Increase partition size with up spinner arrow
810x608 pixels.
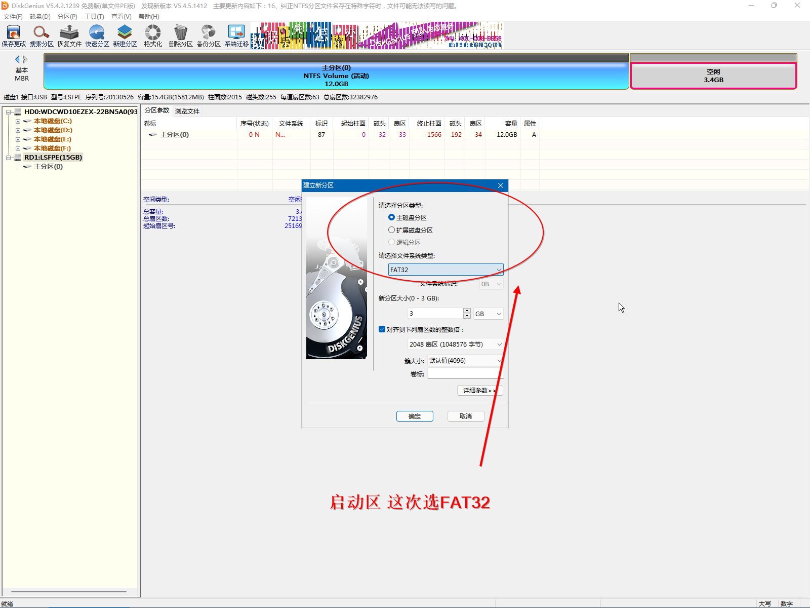[x=467, y=311]
